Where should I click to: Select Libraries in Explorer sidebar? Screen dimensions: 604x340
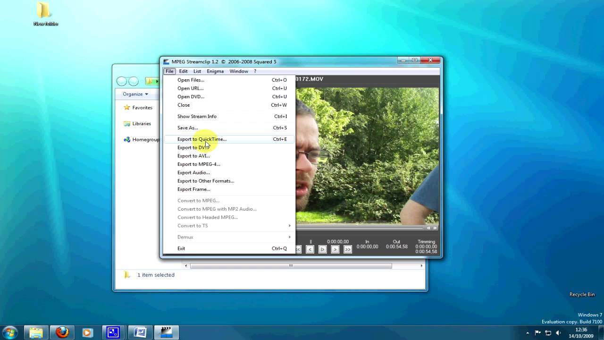pyautogui.click(x=142, y=124)
